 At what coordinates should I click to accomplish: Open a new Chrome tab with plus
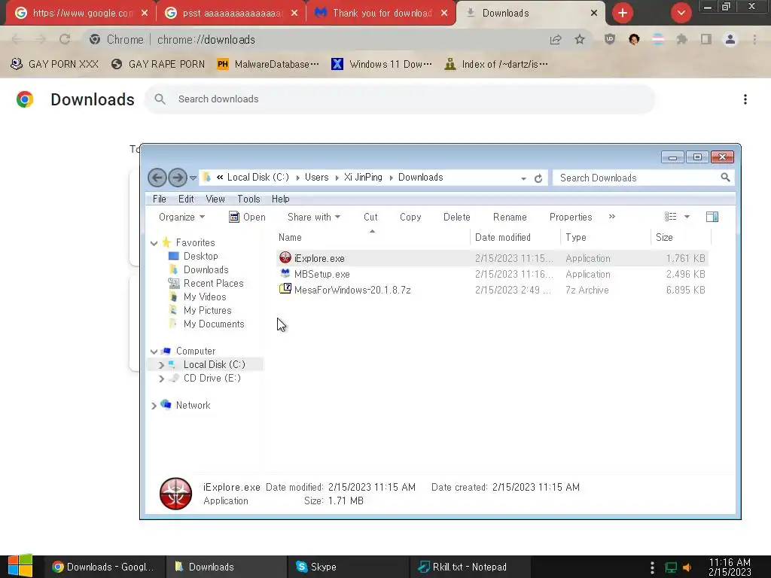(623, 13)
